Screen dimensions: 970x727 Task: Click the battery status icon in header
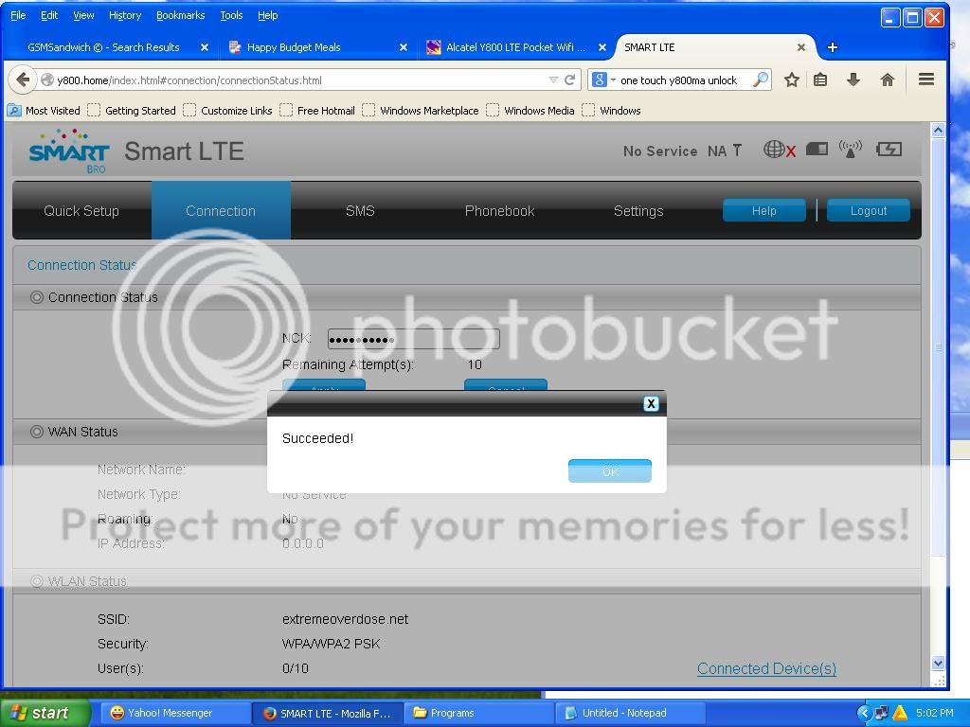[889, 150]
